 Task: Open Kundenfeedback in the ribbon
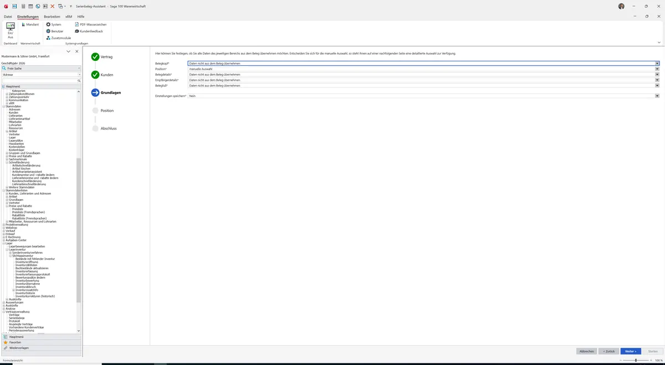click(89, 31)
